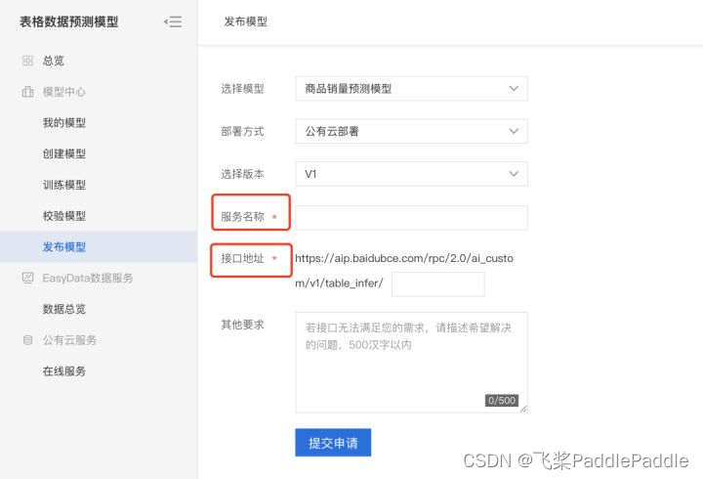Focus the 其他要求 text area
Image resolution: width=703 pixels, height=479 pixels.
point(411,363)
